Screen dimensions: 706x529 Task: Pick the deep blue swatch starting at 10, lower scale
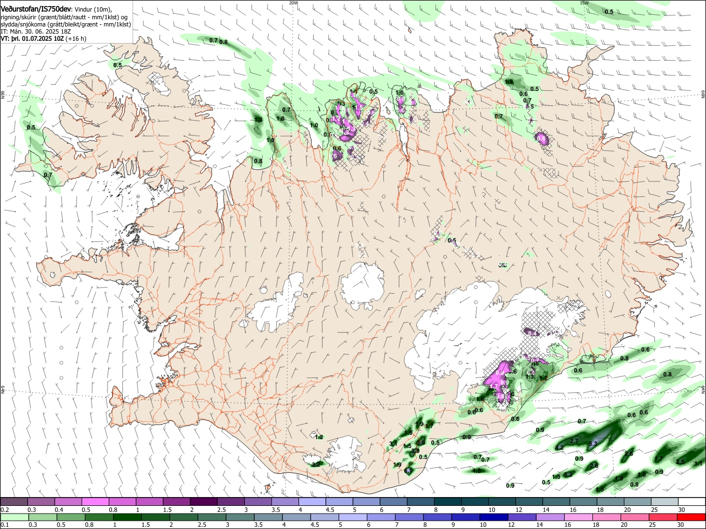pyautogui.click(x=494, y=517)
